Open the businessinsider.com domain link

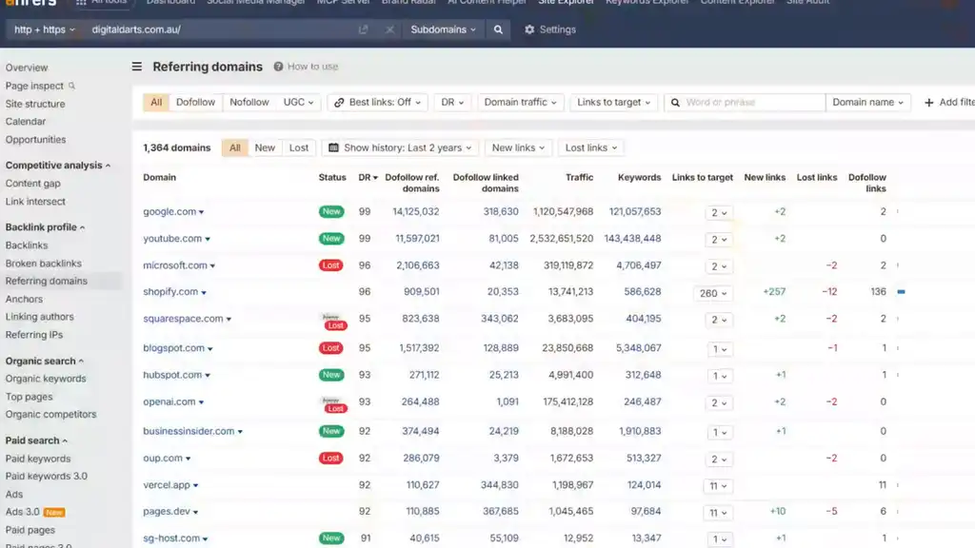[x=189, y=431]
